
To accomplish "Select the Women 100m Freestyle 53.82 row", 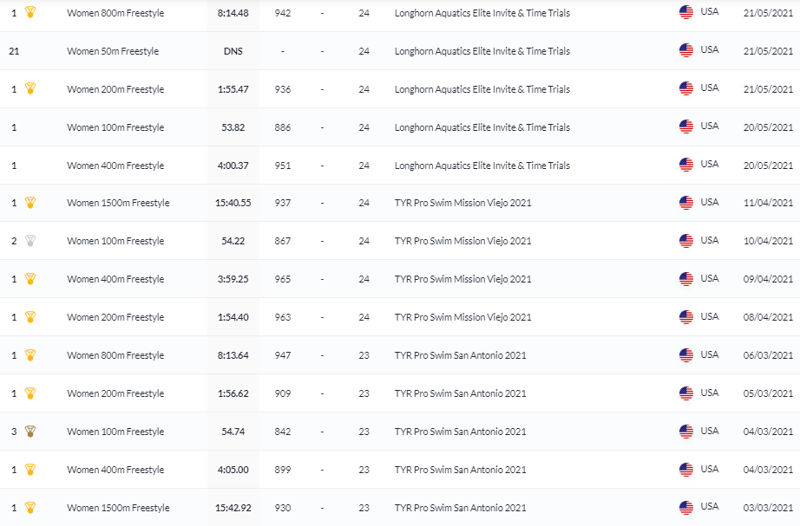I will pos(115,127).
